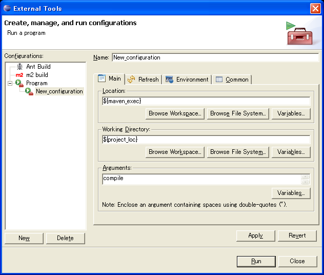Click the Program category icon
Screen dimensions: 324x275
click(x=19, y=83)
